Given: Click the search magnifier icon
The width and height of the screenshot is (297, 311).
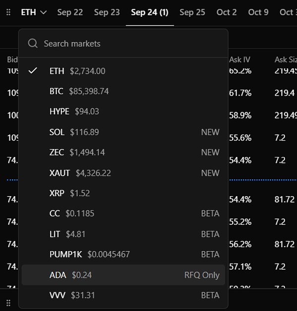Looking at the screenshot, I should (33, 43).
